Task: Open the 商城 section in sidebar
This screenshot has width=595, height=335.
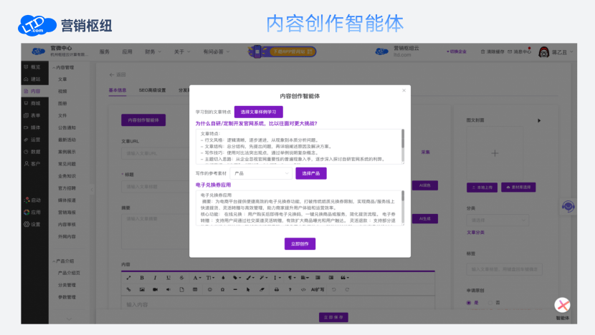Action: tap(31, 104)
